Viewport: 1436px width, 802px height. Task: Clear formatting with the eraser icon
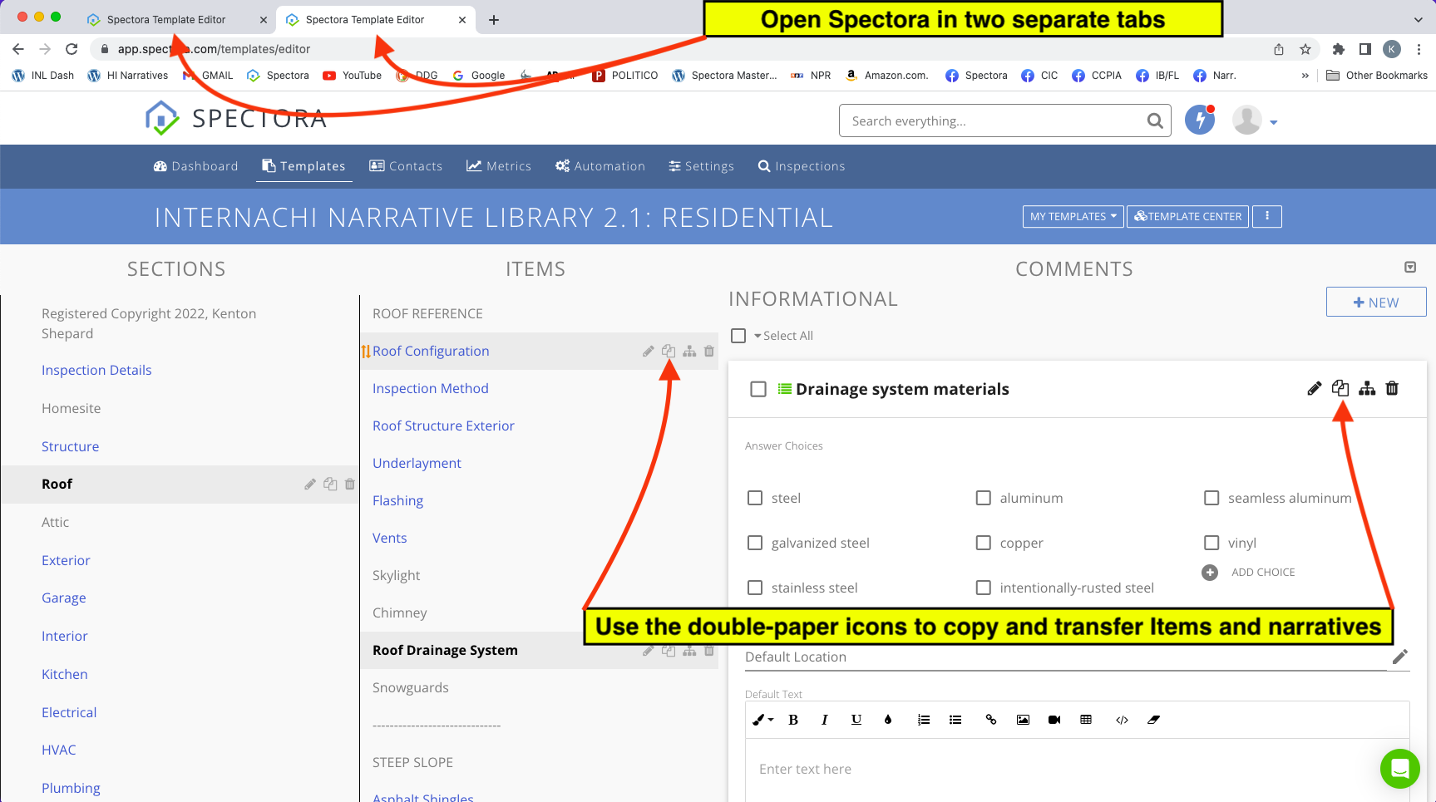coord(1153,720)
